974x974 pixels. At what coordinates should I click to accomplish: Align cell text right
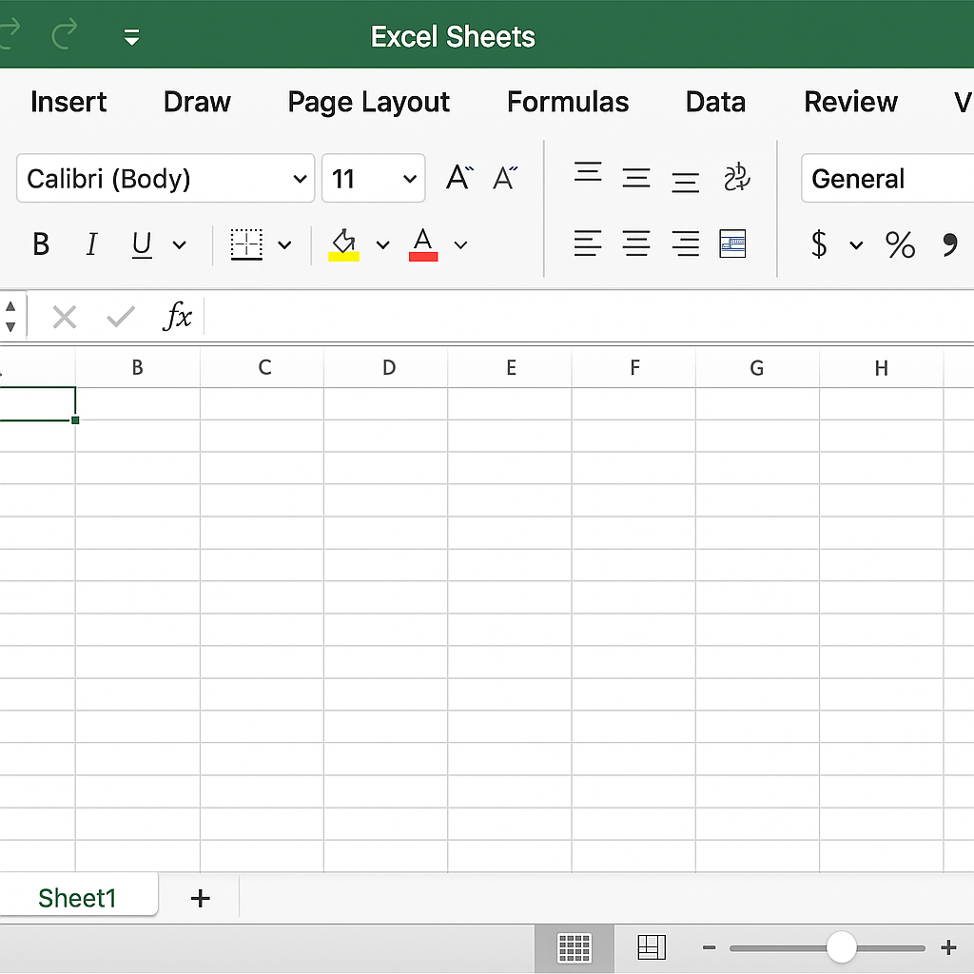click(685, 243)
